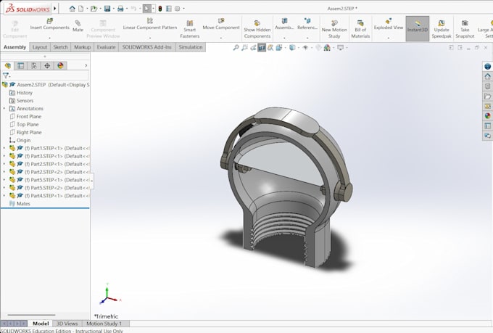This screenshot has height=333, width=493.
Task: Open the SOLIDWORKS Add-Ins tab
Action: click(x=147, y=47)
